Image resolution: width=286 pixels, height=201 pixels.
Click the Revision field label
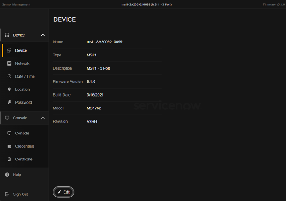pyautogui.click(x=60, y=121)
